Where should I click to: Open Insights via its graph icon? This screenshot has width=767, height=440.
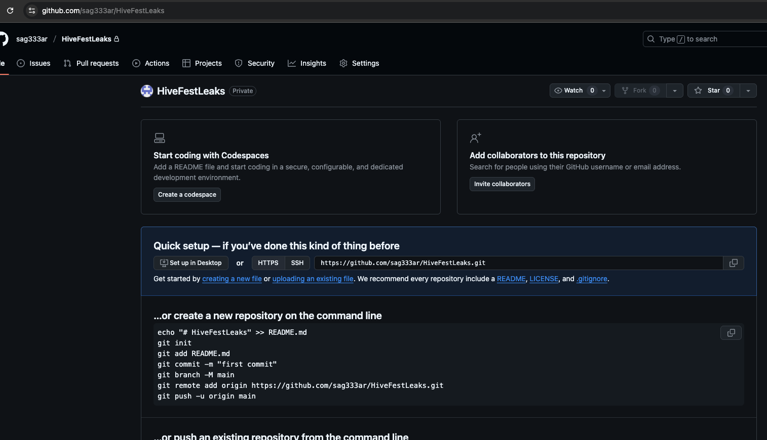pos(292,63)
